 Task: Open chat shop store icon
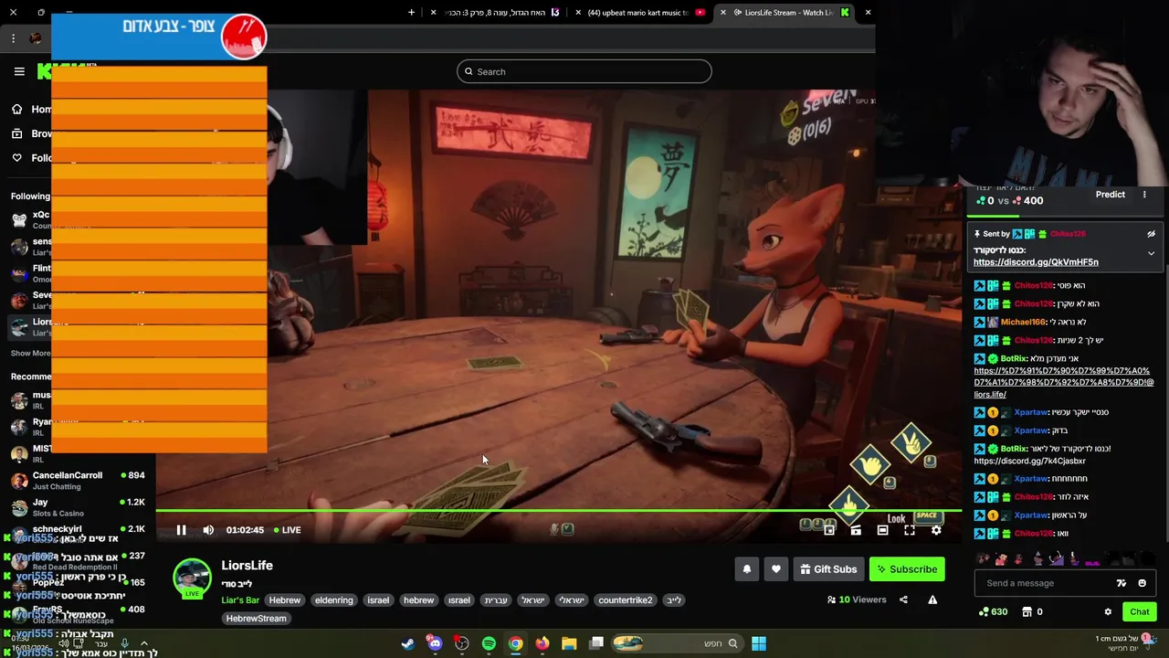pyautogui.click(x=1027, y=612)
